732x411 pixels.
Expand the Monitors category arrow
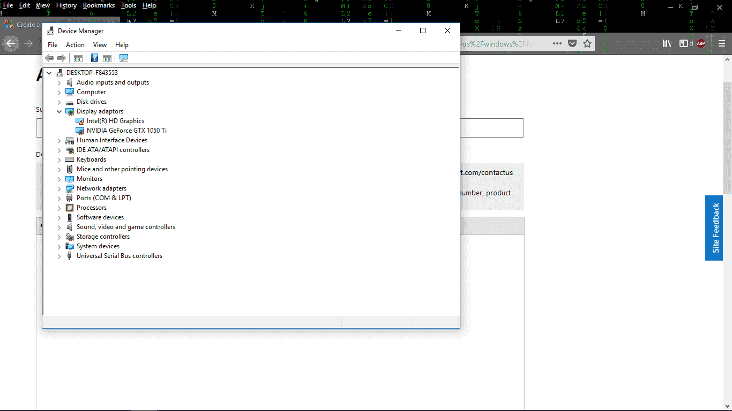(x=59, y=179)
